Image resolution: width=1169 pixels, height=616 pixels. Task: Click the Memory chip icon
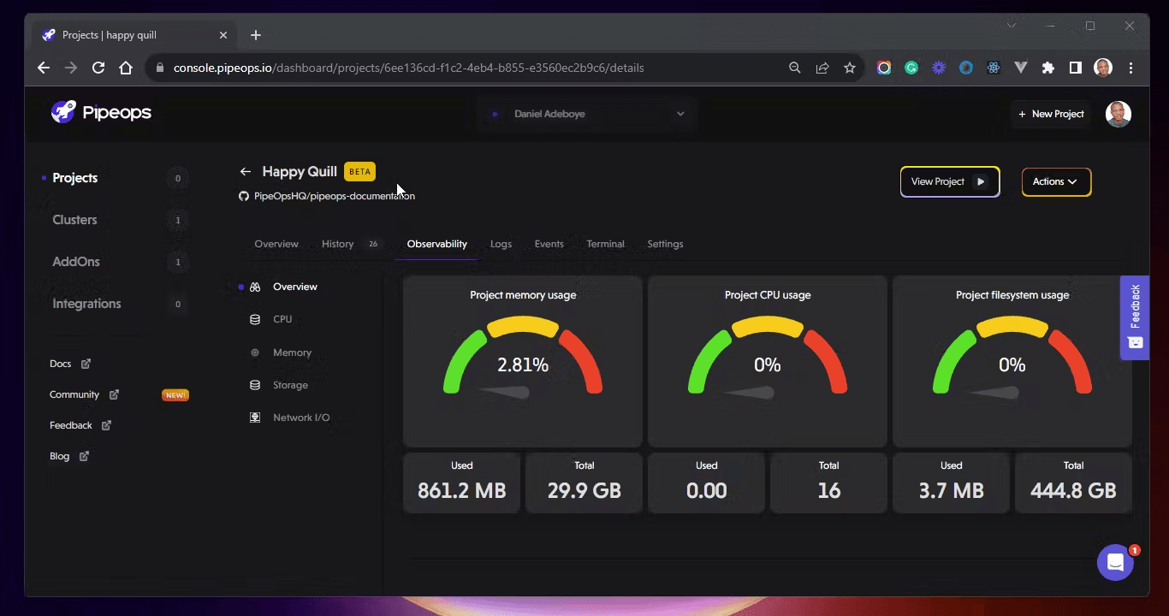[255, 352]
